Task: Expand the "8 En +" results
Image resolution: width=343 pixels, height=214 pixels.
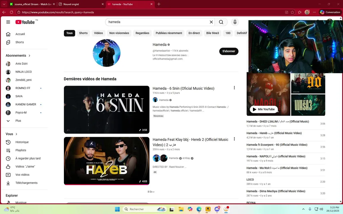Action: pos(151,192)
